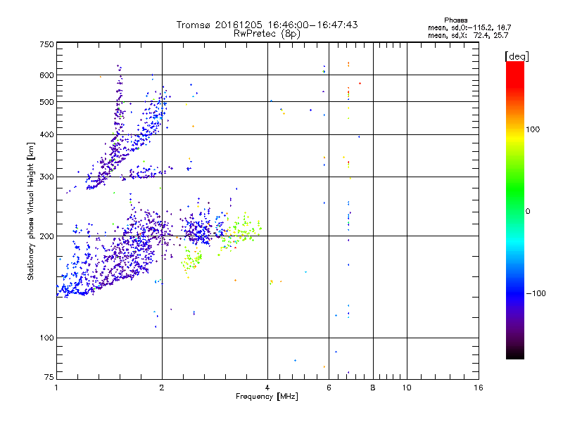Click the colorbar tick label '100'
The height and width of the screenshot is (422, 563).
click(533, 129)
